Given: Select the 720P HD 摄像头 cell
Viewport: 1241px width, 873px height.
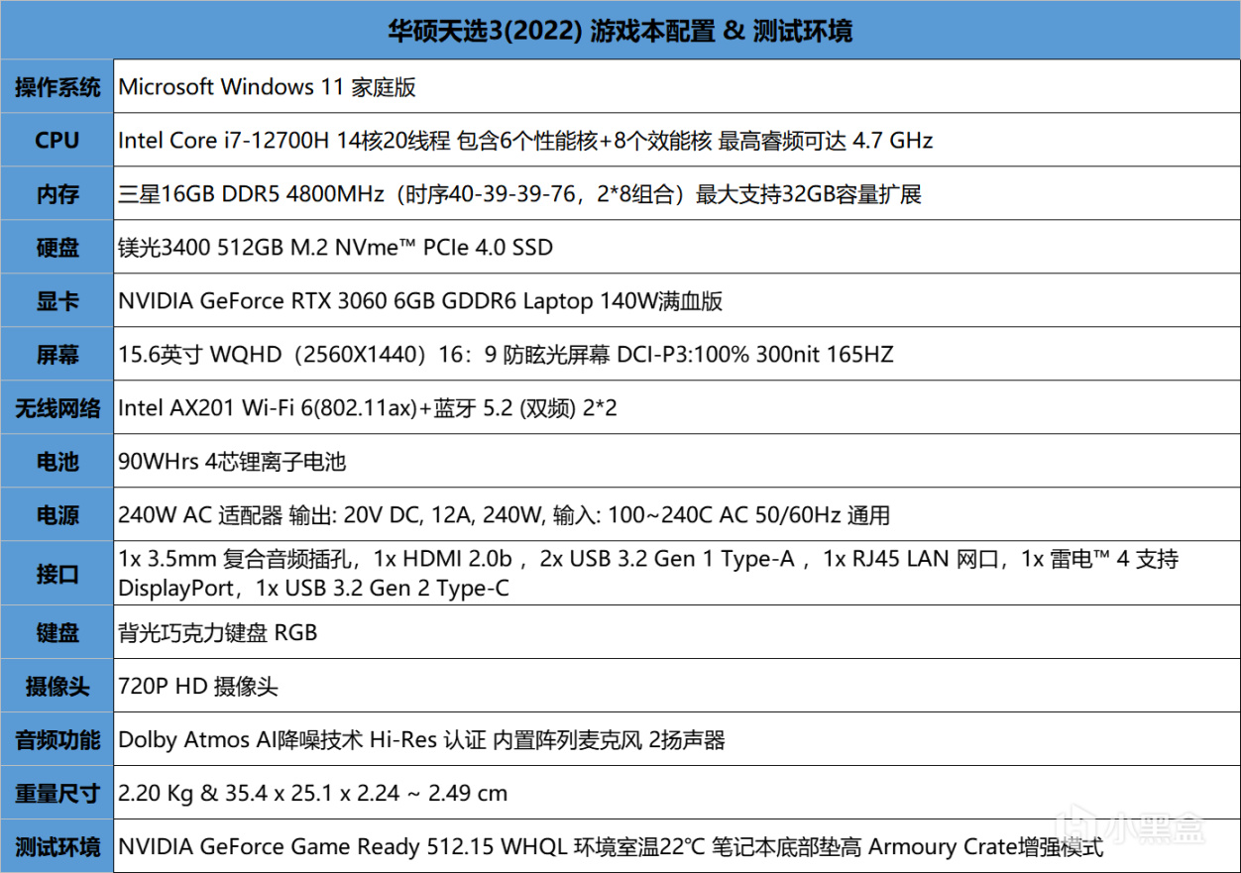Looking at the screenshot, I should coord(677,686).
